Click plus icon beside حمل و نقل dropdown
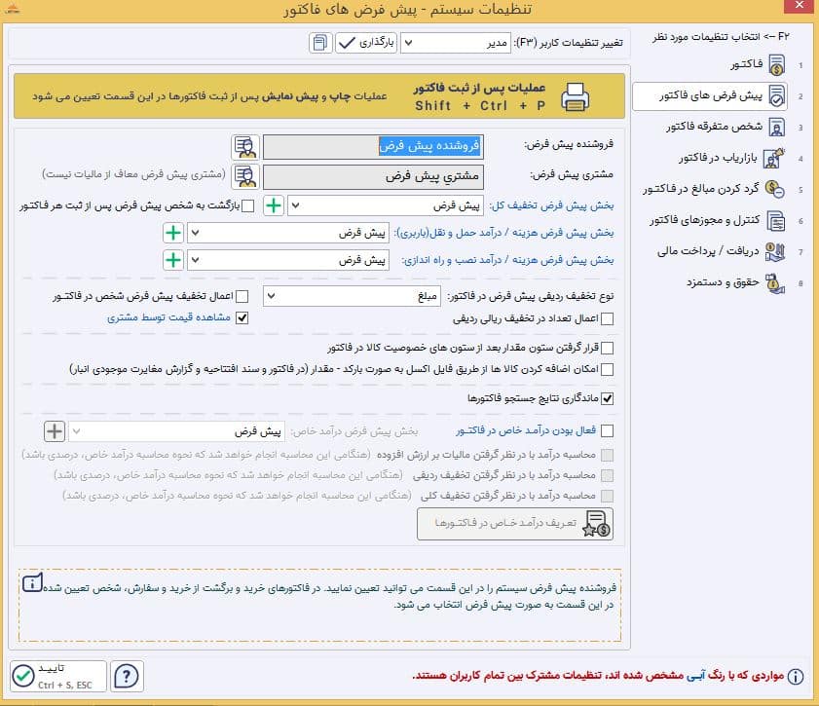This screenshot has width=819, height=706. [x=173, y=233]
